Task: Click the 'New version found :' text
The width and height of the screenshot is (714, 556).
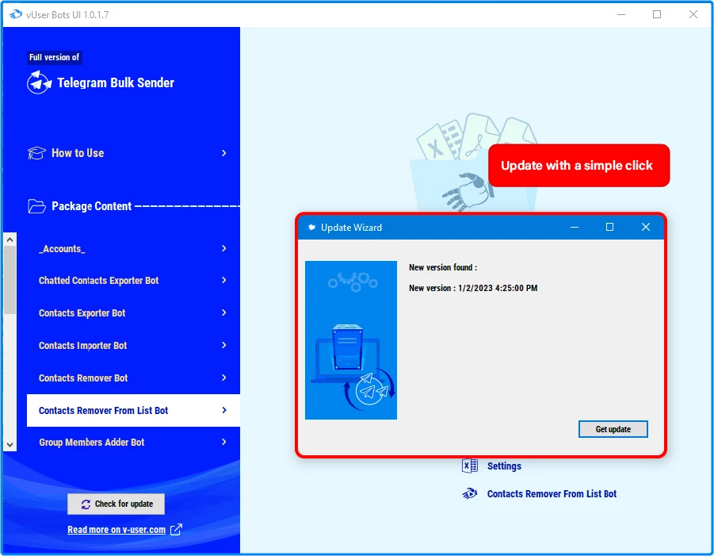Action: click(x=443, y=267)
